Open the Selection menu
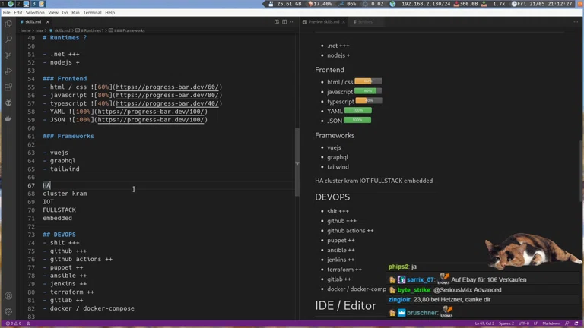 pos(35,13)
